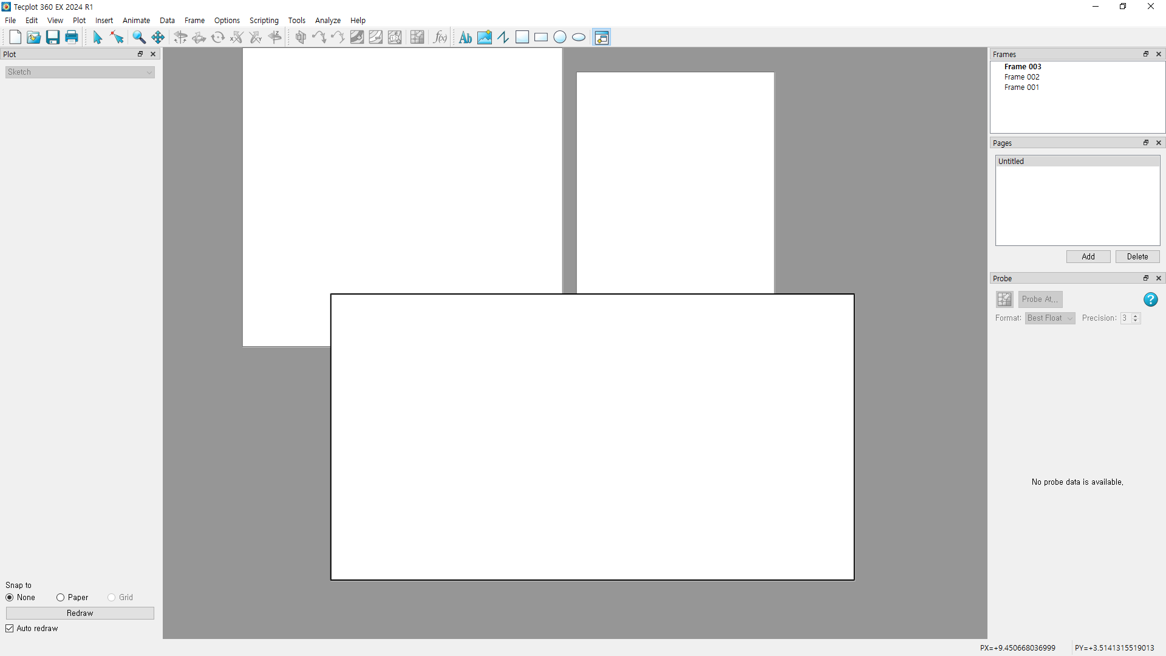The height and width of the screenshot is (656, 1166).
Task: Click the Redraw button
Action: pyautogui.click(x=80, y=613)
